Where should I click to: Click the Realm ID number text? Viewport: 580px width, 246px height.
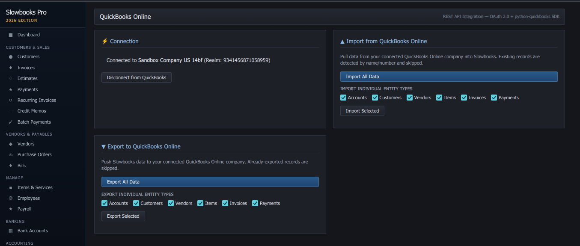point(246,60)
